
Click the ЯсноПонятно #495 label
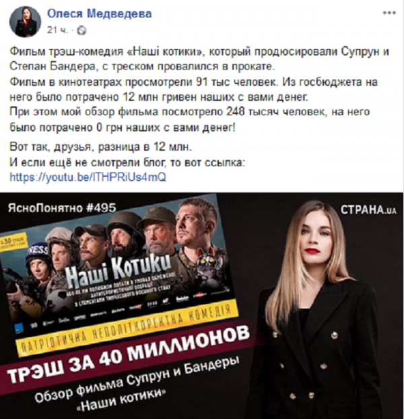[x=62, y=207]
